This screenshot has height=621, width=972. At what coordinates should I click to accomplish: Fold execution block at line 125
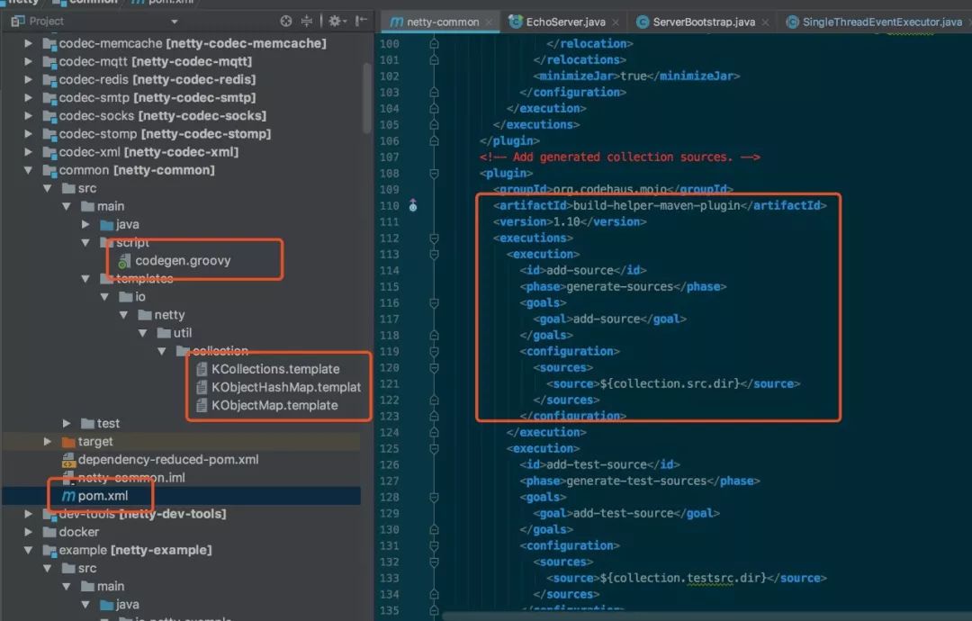pos(434,449)
